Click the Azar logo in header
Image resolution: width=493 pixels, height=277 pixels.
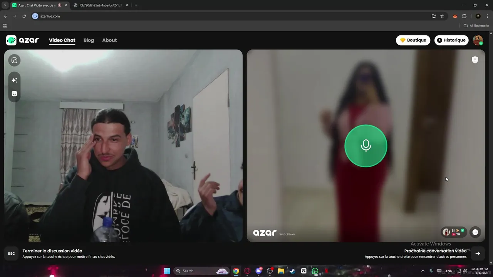pyautogui.click(x=22, y=40)
